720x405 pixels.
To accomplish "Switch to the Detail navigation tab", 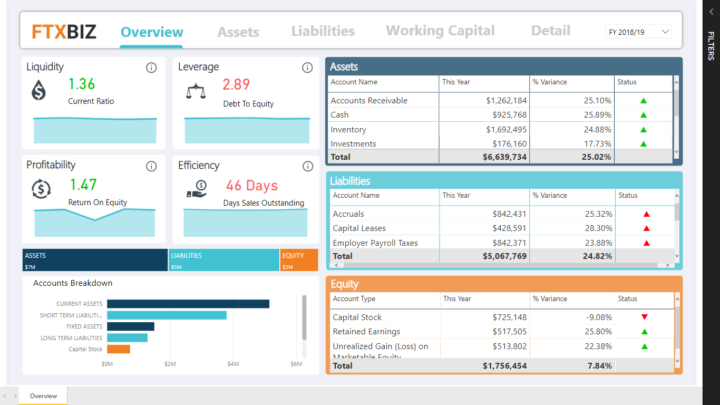I will pyautogui.click(x=551, y=31).
